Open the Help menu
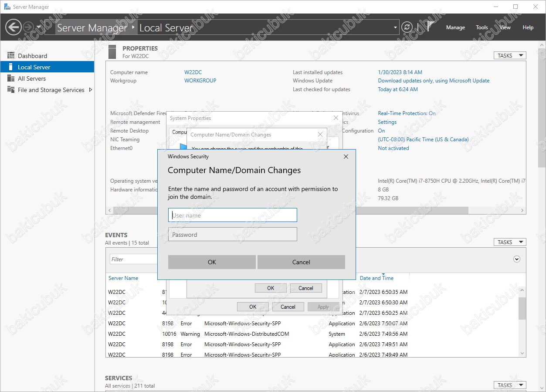The image size is (546, 392). pyautogui.click(x=528, y=27)
